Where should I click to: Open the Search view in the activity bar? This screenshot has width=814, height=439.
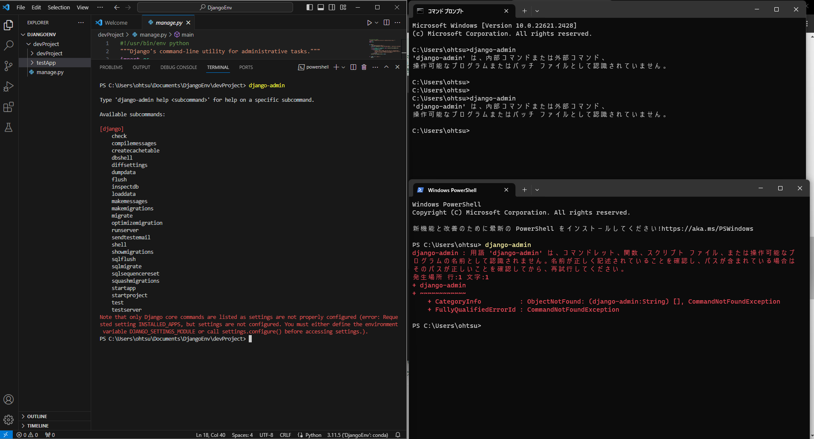pyautogui.click(x=9, y=45)
